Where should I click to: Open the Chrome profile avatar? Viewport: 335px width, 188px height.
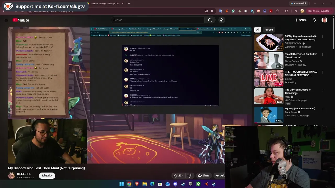click(x=302, y=11)
